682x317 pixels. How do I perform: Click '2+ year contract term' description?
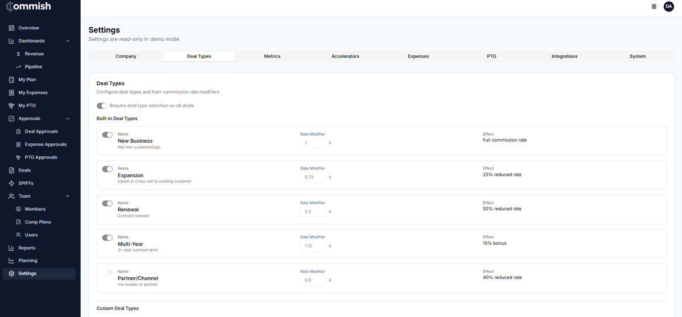tap(138, 250)
